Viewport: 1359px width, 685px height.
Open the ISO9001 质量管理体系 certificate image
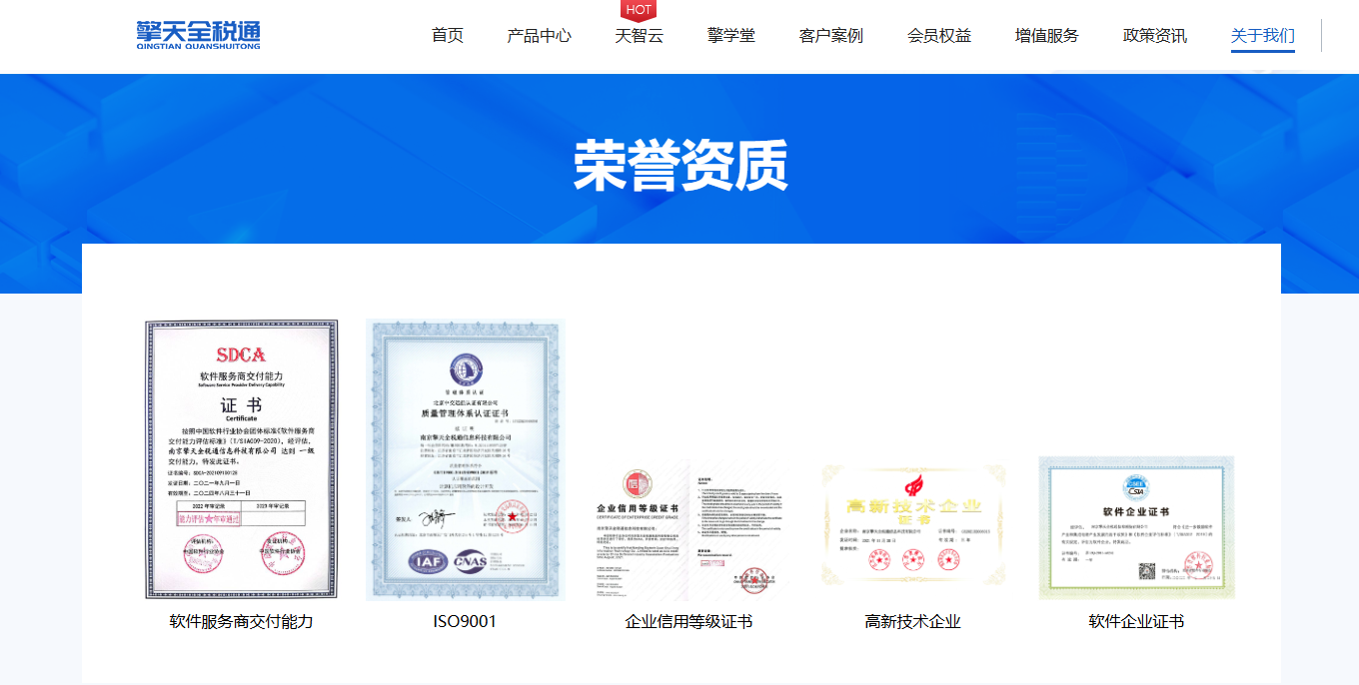coord(466,459)
